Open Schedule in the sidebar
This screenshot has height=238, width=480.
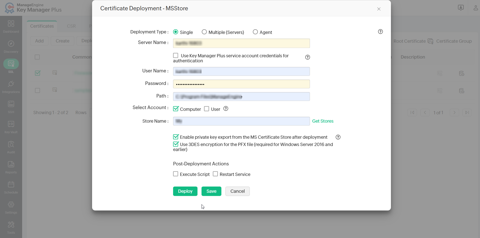[x=11, y=187]
